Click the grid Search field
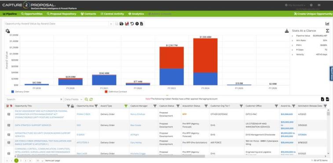The image size is (333, 163). click(x=32, y=99)
